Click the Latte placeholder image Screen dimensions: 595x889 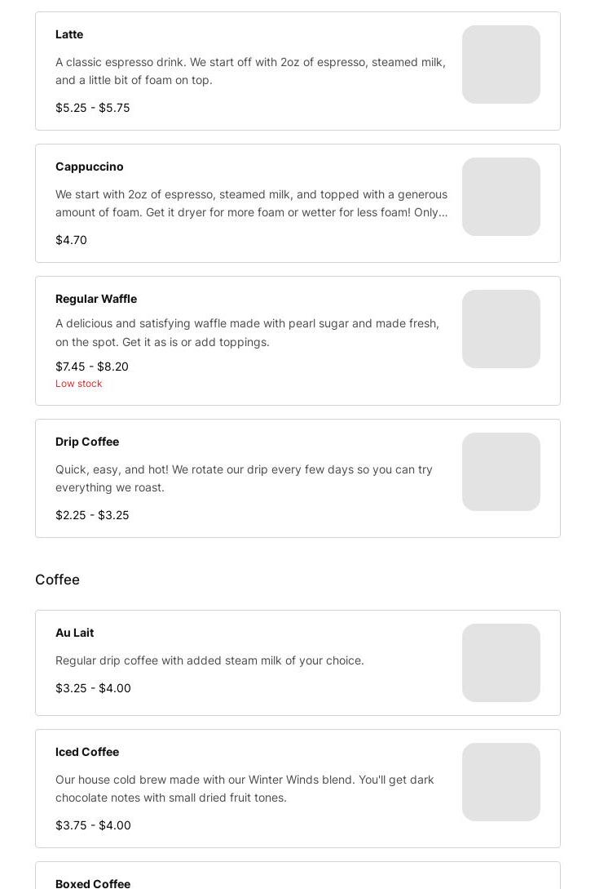500,64
